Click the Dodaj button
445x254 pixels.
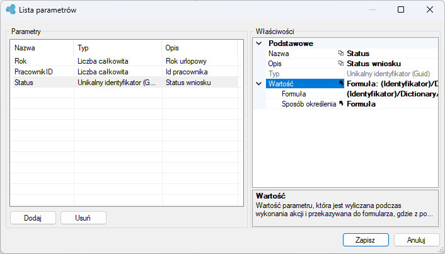pyautogui.click(x=33, y=218)
